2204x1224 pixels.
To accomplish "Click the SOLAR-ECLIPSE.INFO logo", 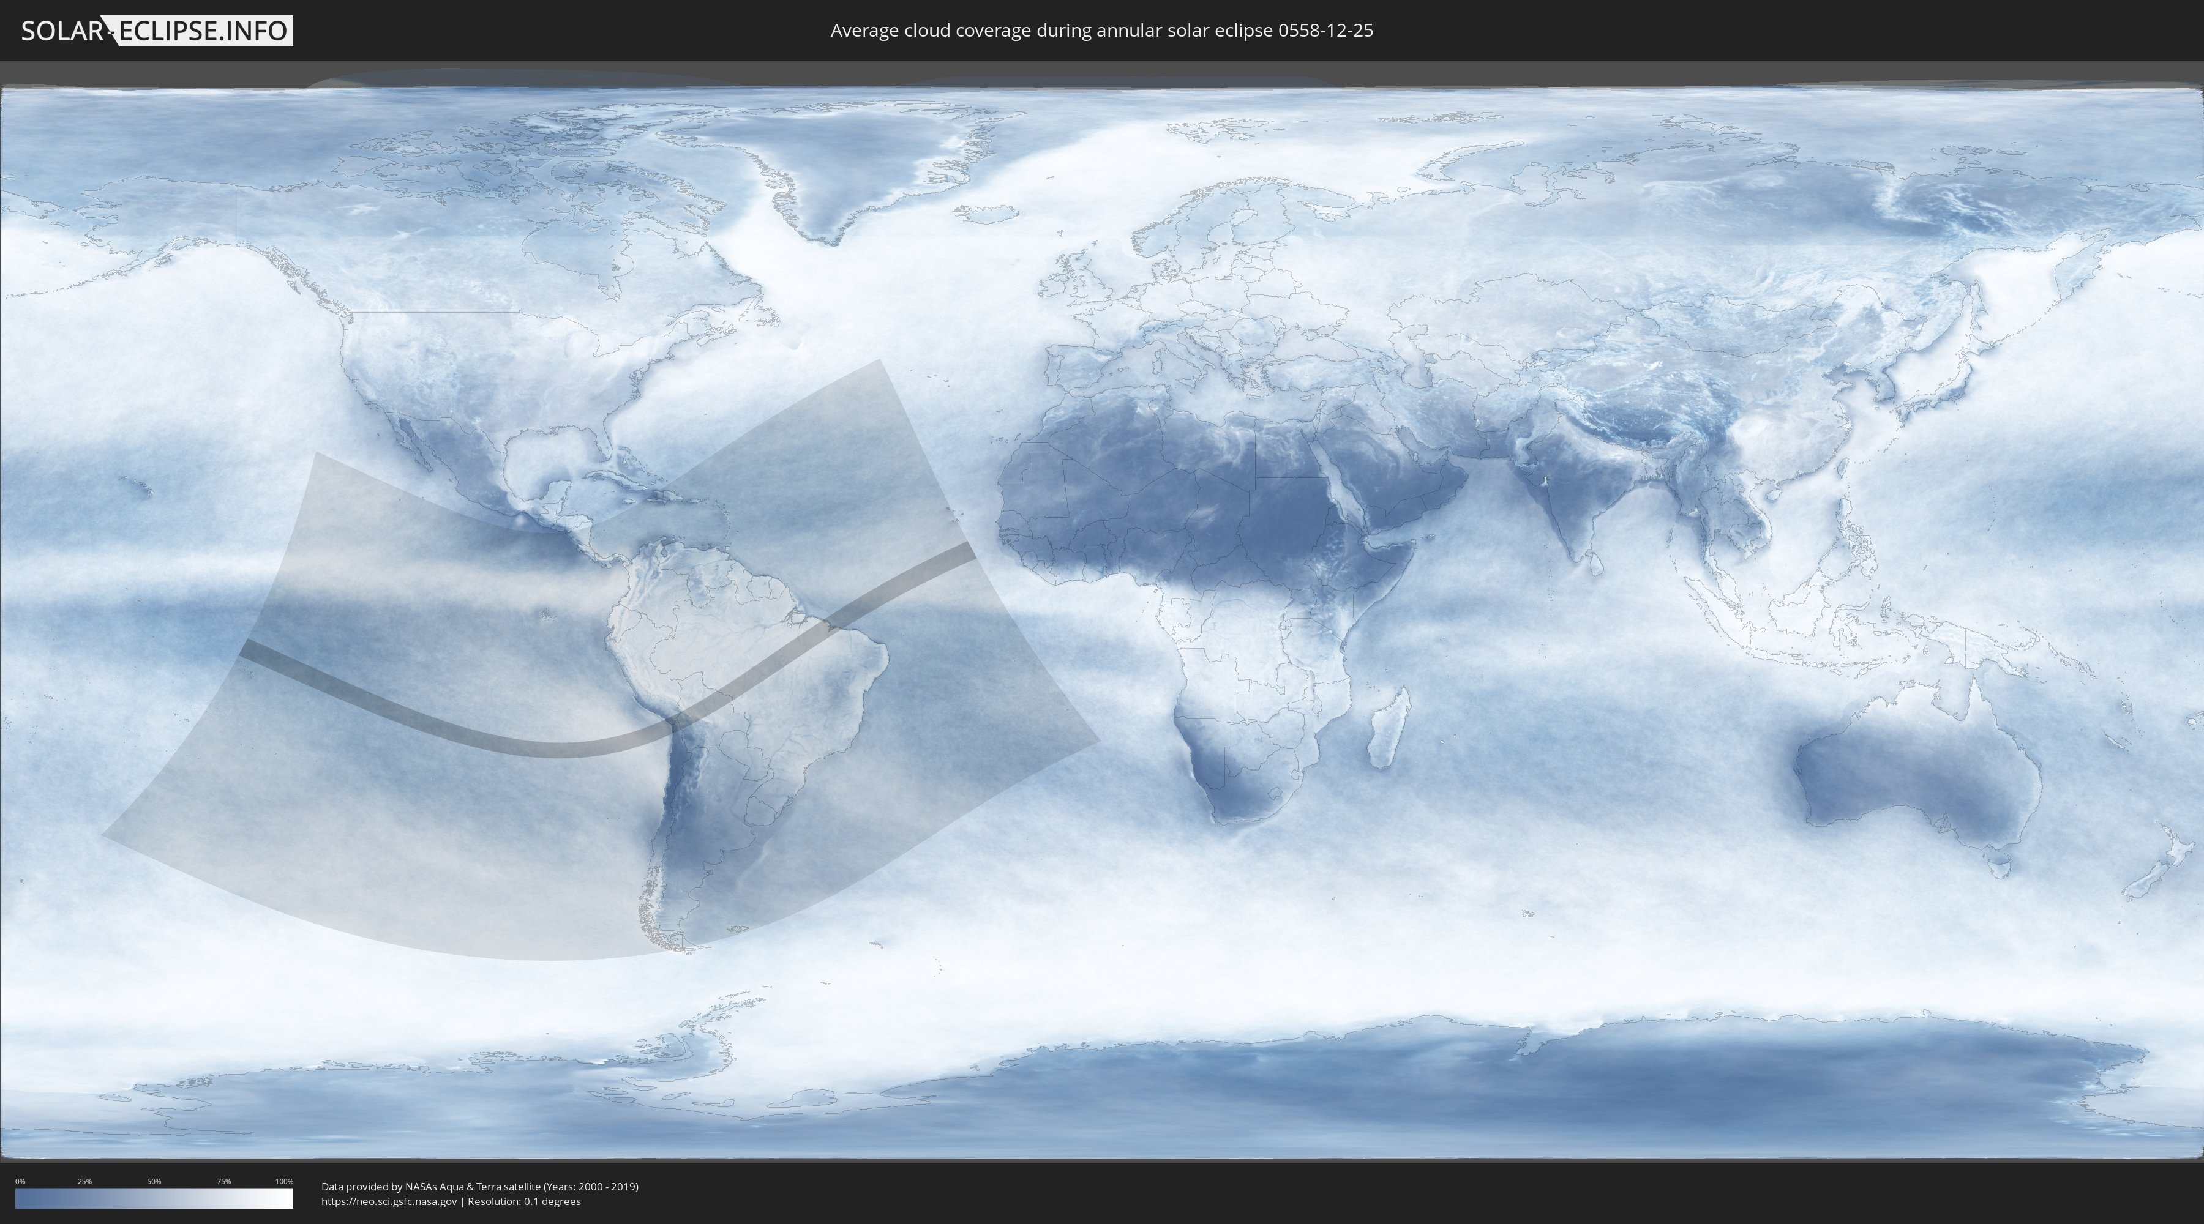I will tap(157, 31).
